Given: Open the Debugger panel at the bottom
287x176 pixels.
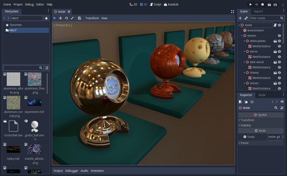Looking at the screenshot, I should pos(71,171).
